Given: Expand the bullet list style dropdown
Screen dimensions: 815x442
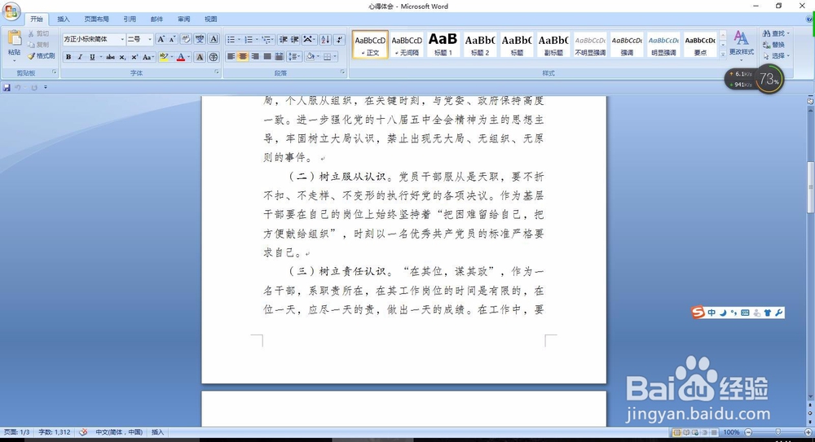Looking at the screenshot, I should (x=239, y=39).
